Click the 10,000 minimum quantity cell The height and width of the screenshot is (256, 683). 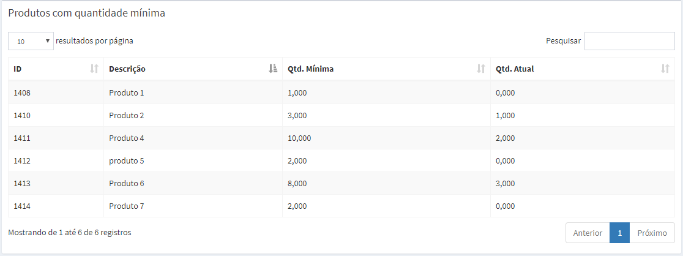pyautogui.click(x=299, y=138)
